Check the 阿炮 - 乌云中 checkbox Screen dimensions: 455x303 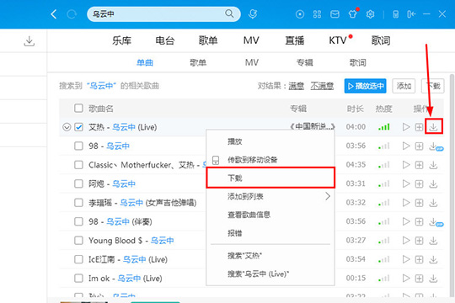coord(78,183)
